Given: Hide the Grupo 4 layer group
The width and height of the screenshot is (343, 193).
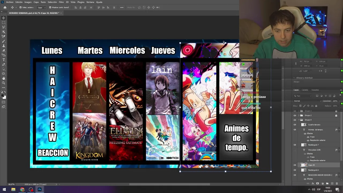Looking at the screenshot, I should 295,120.
